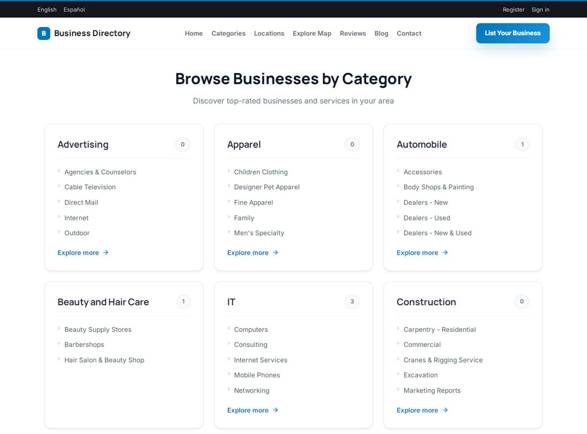Open Dealers - Used subcategory

(x=427, y=218)
